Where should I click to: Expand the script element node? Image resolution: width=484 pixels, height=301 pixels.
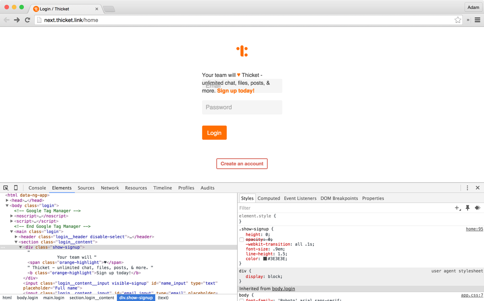pyautogui.click(x=12, y=221)
